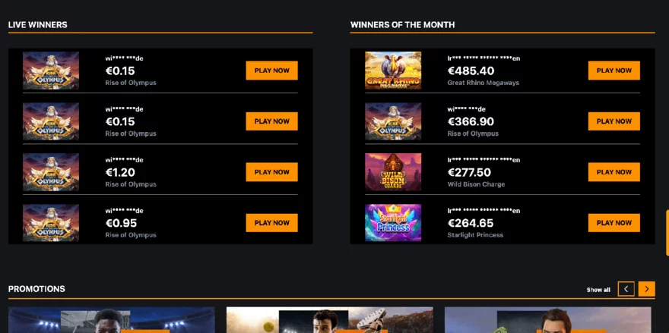Open Rise of Olympus thumbnail for €0.95 win
The width and height of the screenshot is (669, 333).
point(51,223)
